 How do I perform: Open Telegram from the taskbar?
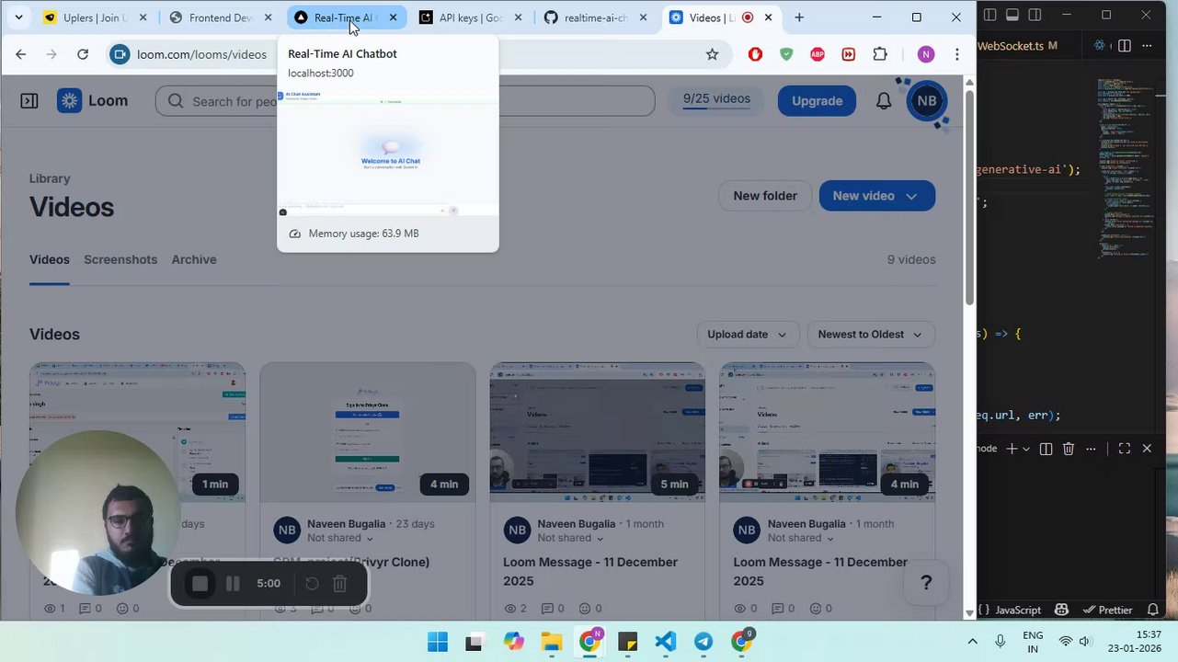[703, 642]
